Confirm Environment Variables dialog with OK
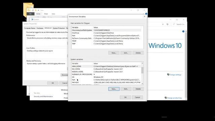 tap(125, 97)
